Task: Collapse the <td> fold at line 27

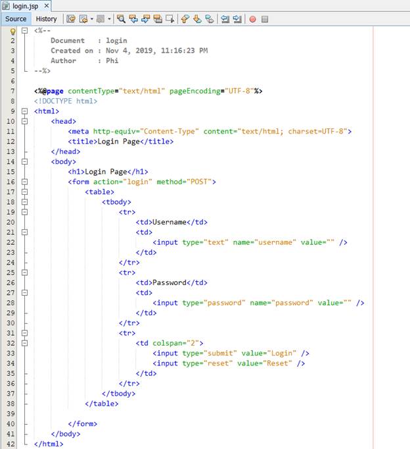Action: coord(25,293)
